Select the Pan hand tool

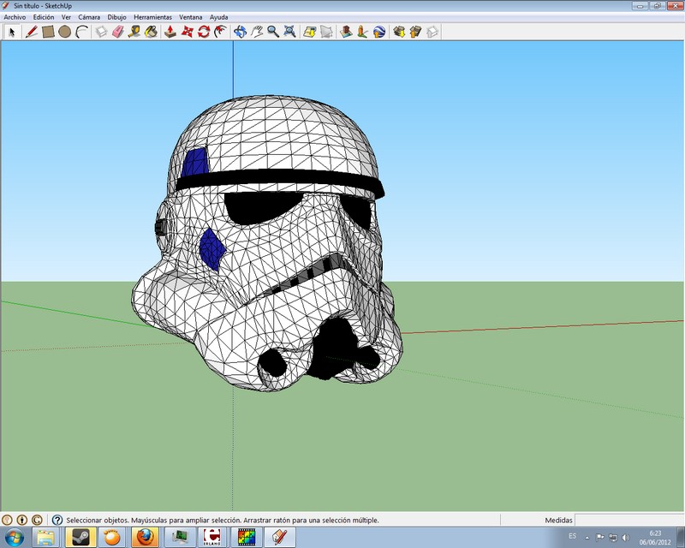(x=257, y=32)
